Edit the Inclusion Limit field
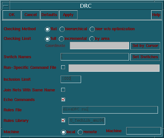This screenshot has width=164, height=138. [71, 79]
